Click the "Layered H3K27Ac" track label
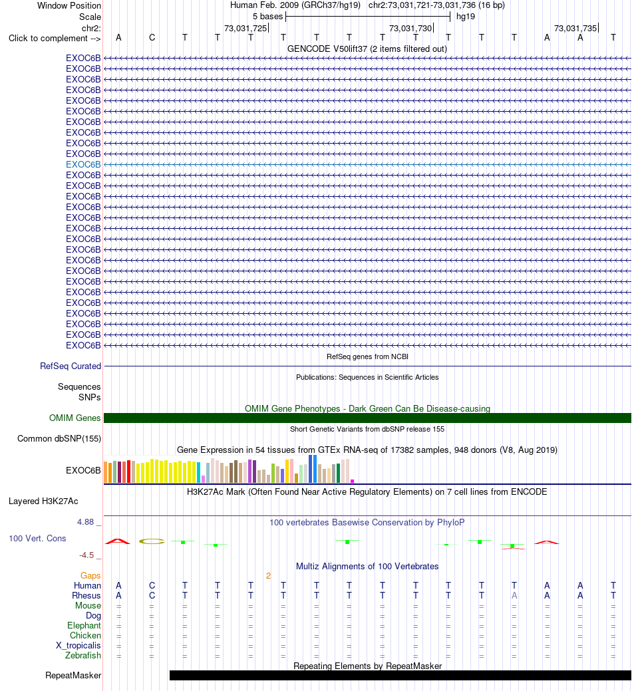The width and height of the screenshot is (632, 691). tap(43, 501)
